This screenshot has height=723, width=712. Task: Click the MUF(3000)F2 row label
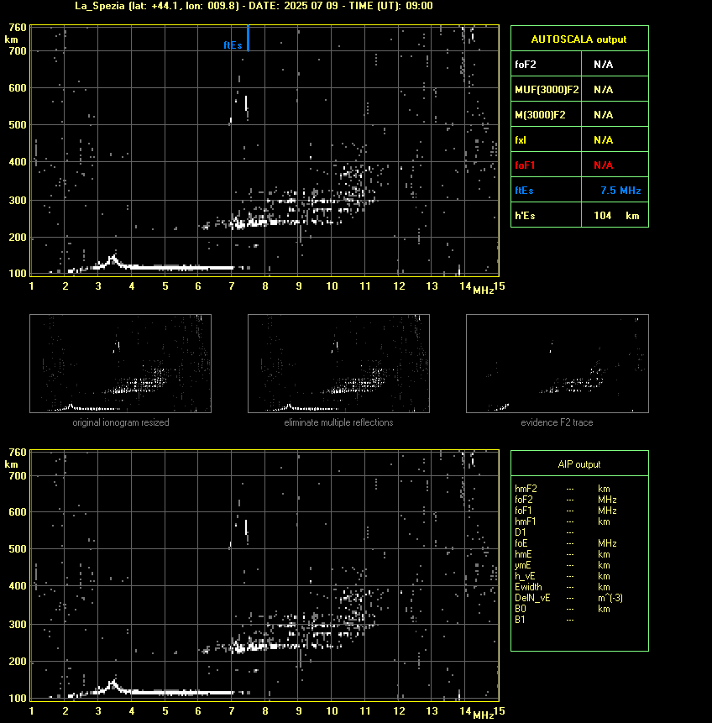(547, 90)
